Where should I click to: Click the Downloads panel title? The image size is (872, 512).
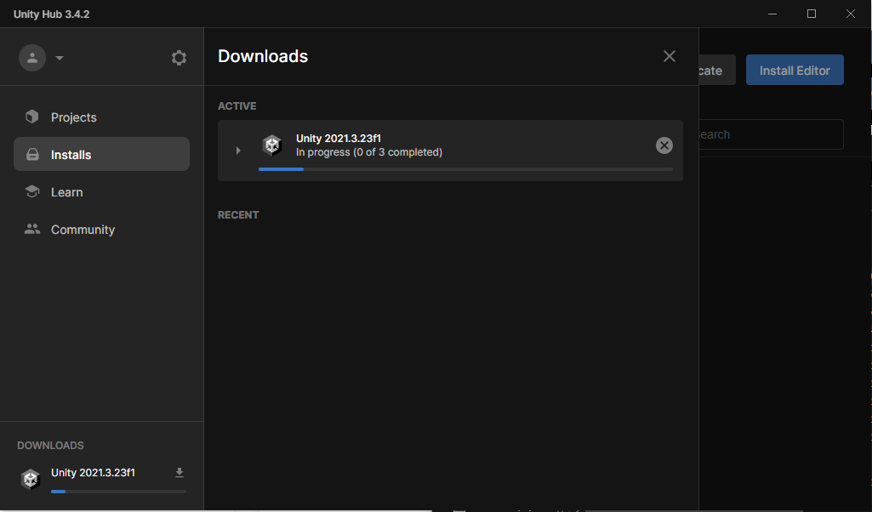[x=263, y=56]
